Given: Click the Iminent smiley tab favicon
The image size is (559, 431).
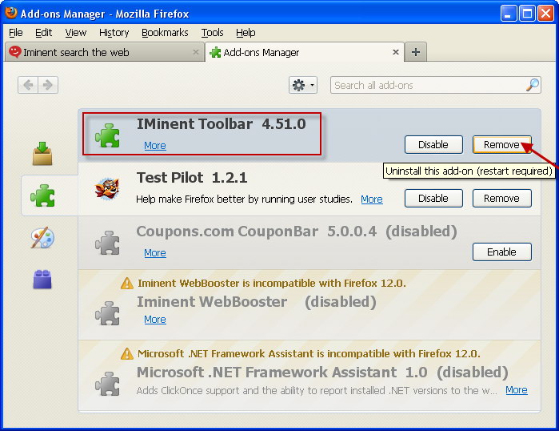Looking at the screenshot, I should [x=15, y=52].
